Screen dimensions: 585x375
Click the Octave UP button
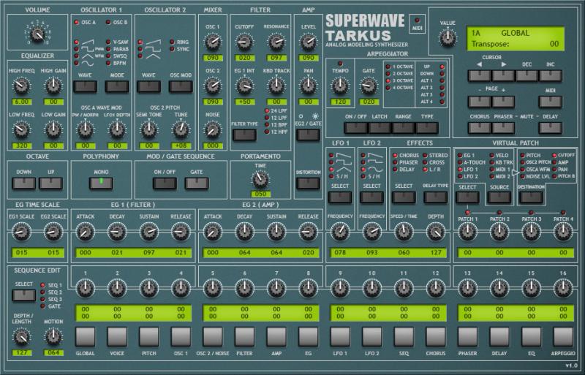[50, 183]
